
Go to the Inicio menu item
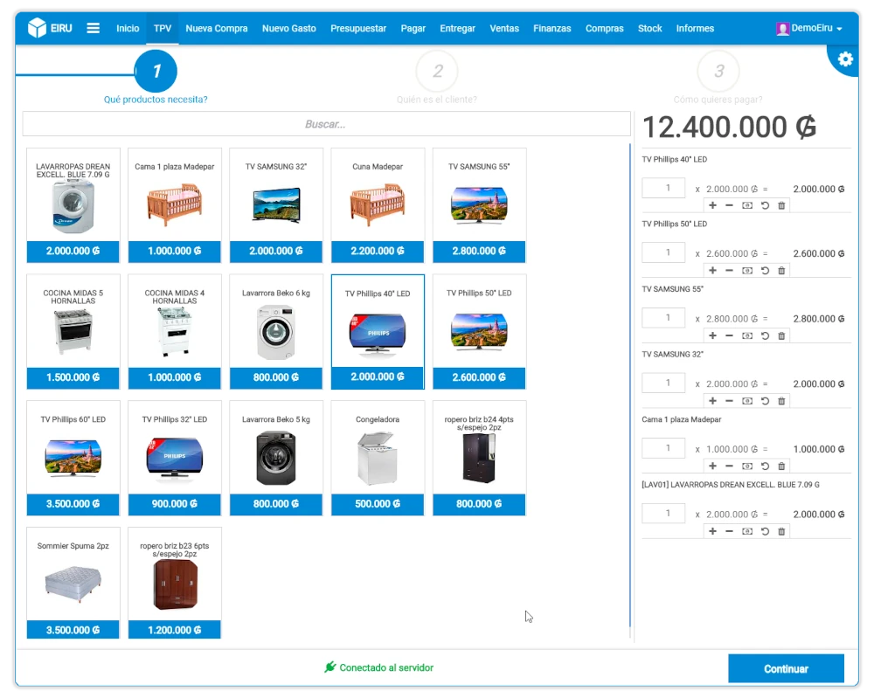click(x=128, y=28)
